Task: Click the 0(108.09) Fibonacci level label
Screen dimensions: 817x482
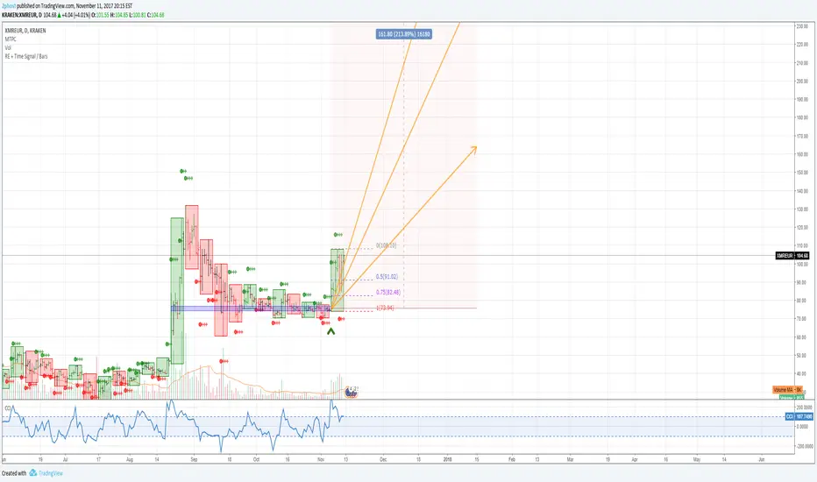Action: [x=386, y=245]
